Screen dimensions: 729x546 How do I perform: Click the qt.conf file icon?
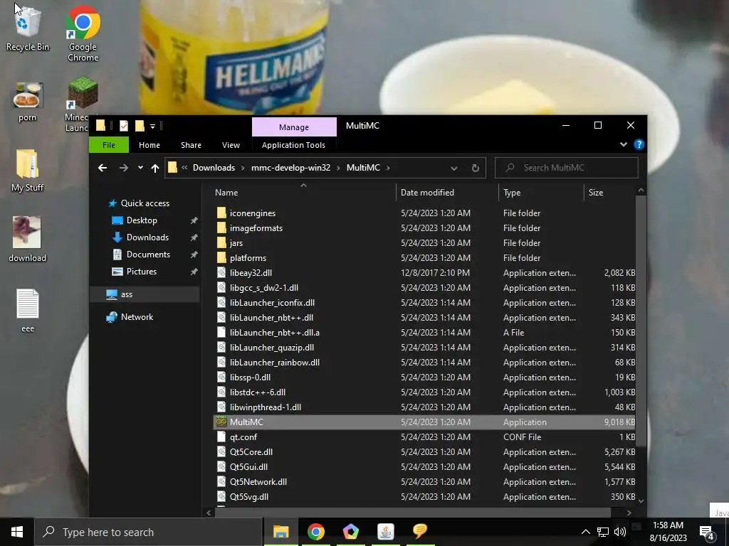tap(221, 437)
